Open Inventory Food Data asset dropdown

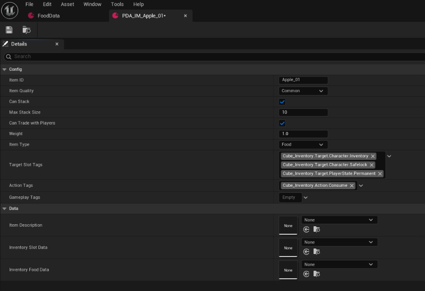pos(339,265)
